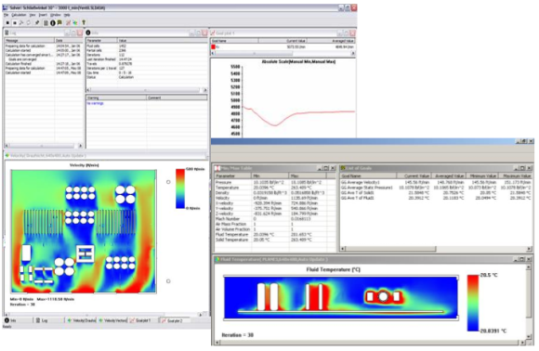Open the Help menu
539x351 pixels.
tap(67, 15)
